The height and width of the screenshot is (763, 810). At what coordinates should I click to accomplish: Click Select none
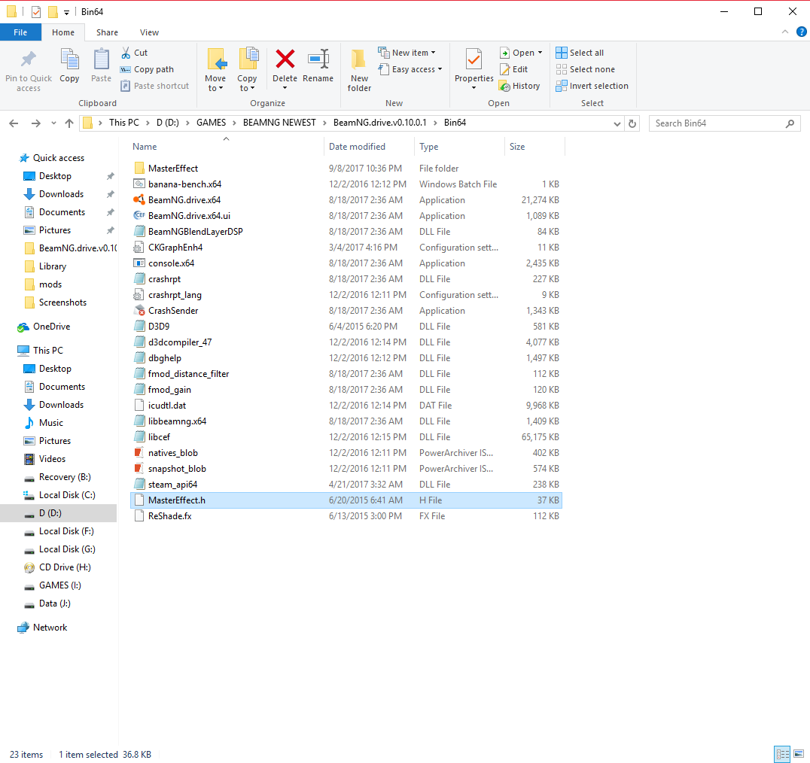pos(585,69)
